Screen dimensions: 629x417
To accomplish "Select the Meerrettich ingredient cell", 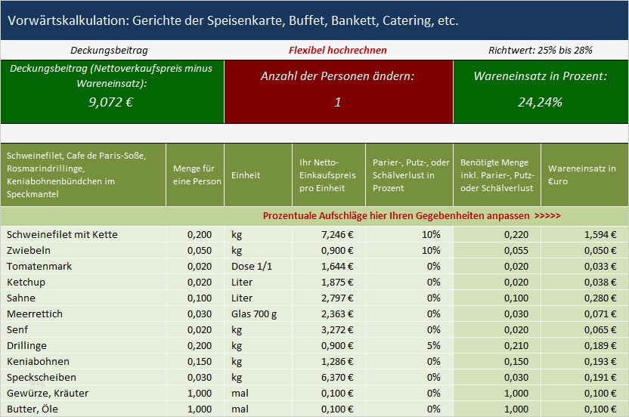I will (83, 314).
